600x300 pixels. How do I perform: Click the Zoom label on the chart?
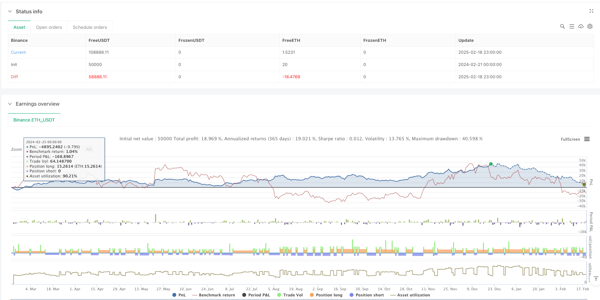[17, 149]
